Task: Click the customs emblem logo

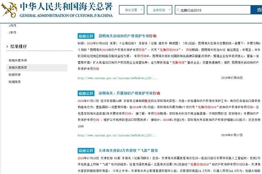Action: 9,10
